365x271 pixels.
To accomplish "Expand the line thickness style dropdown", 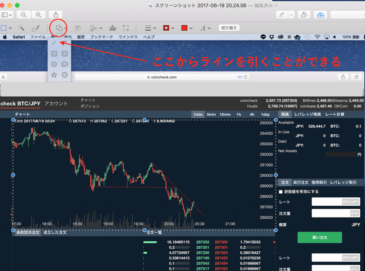I will click(151, 28).
